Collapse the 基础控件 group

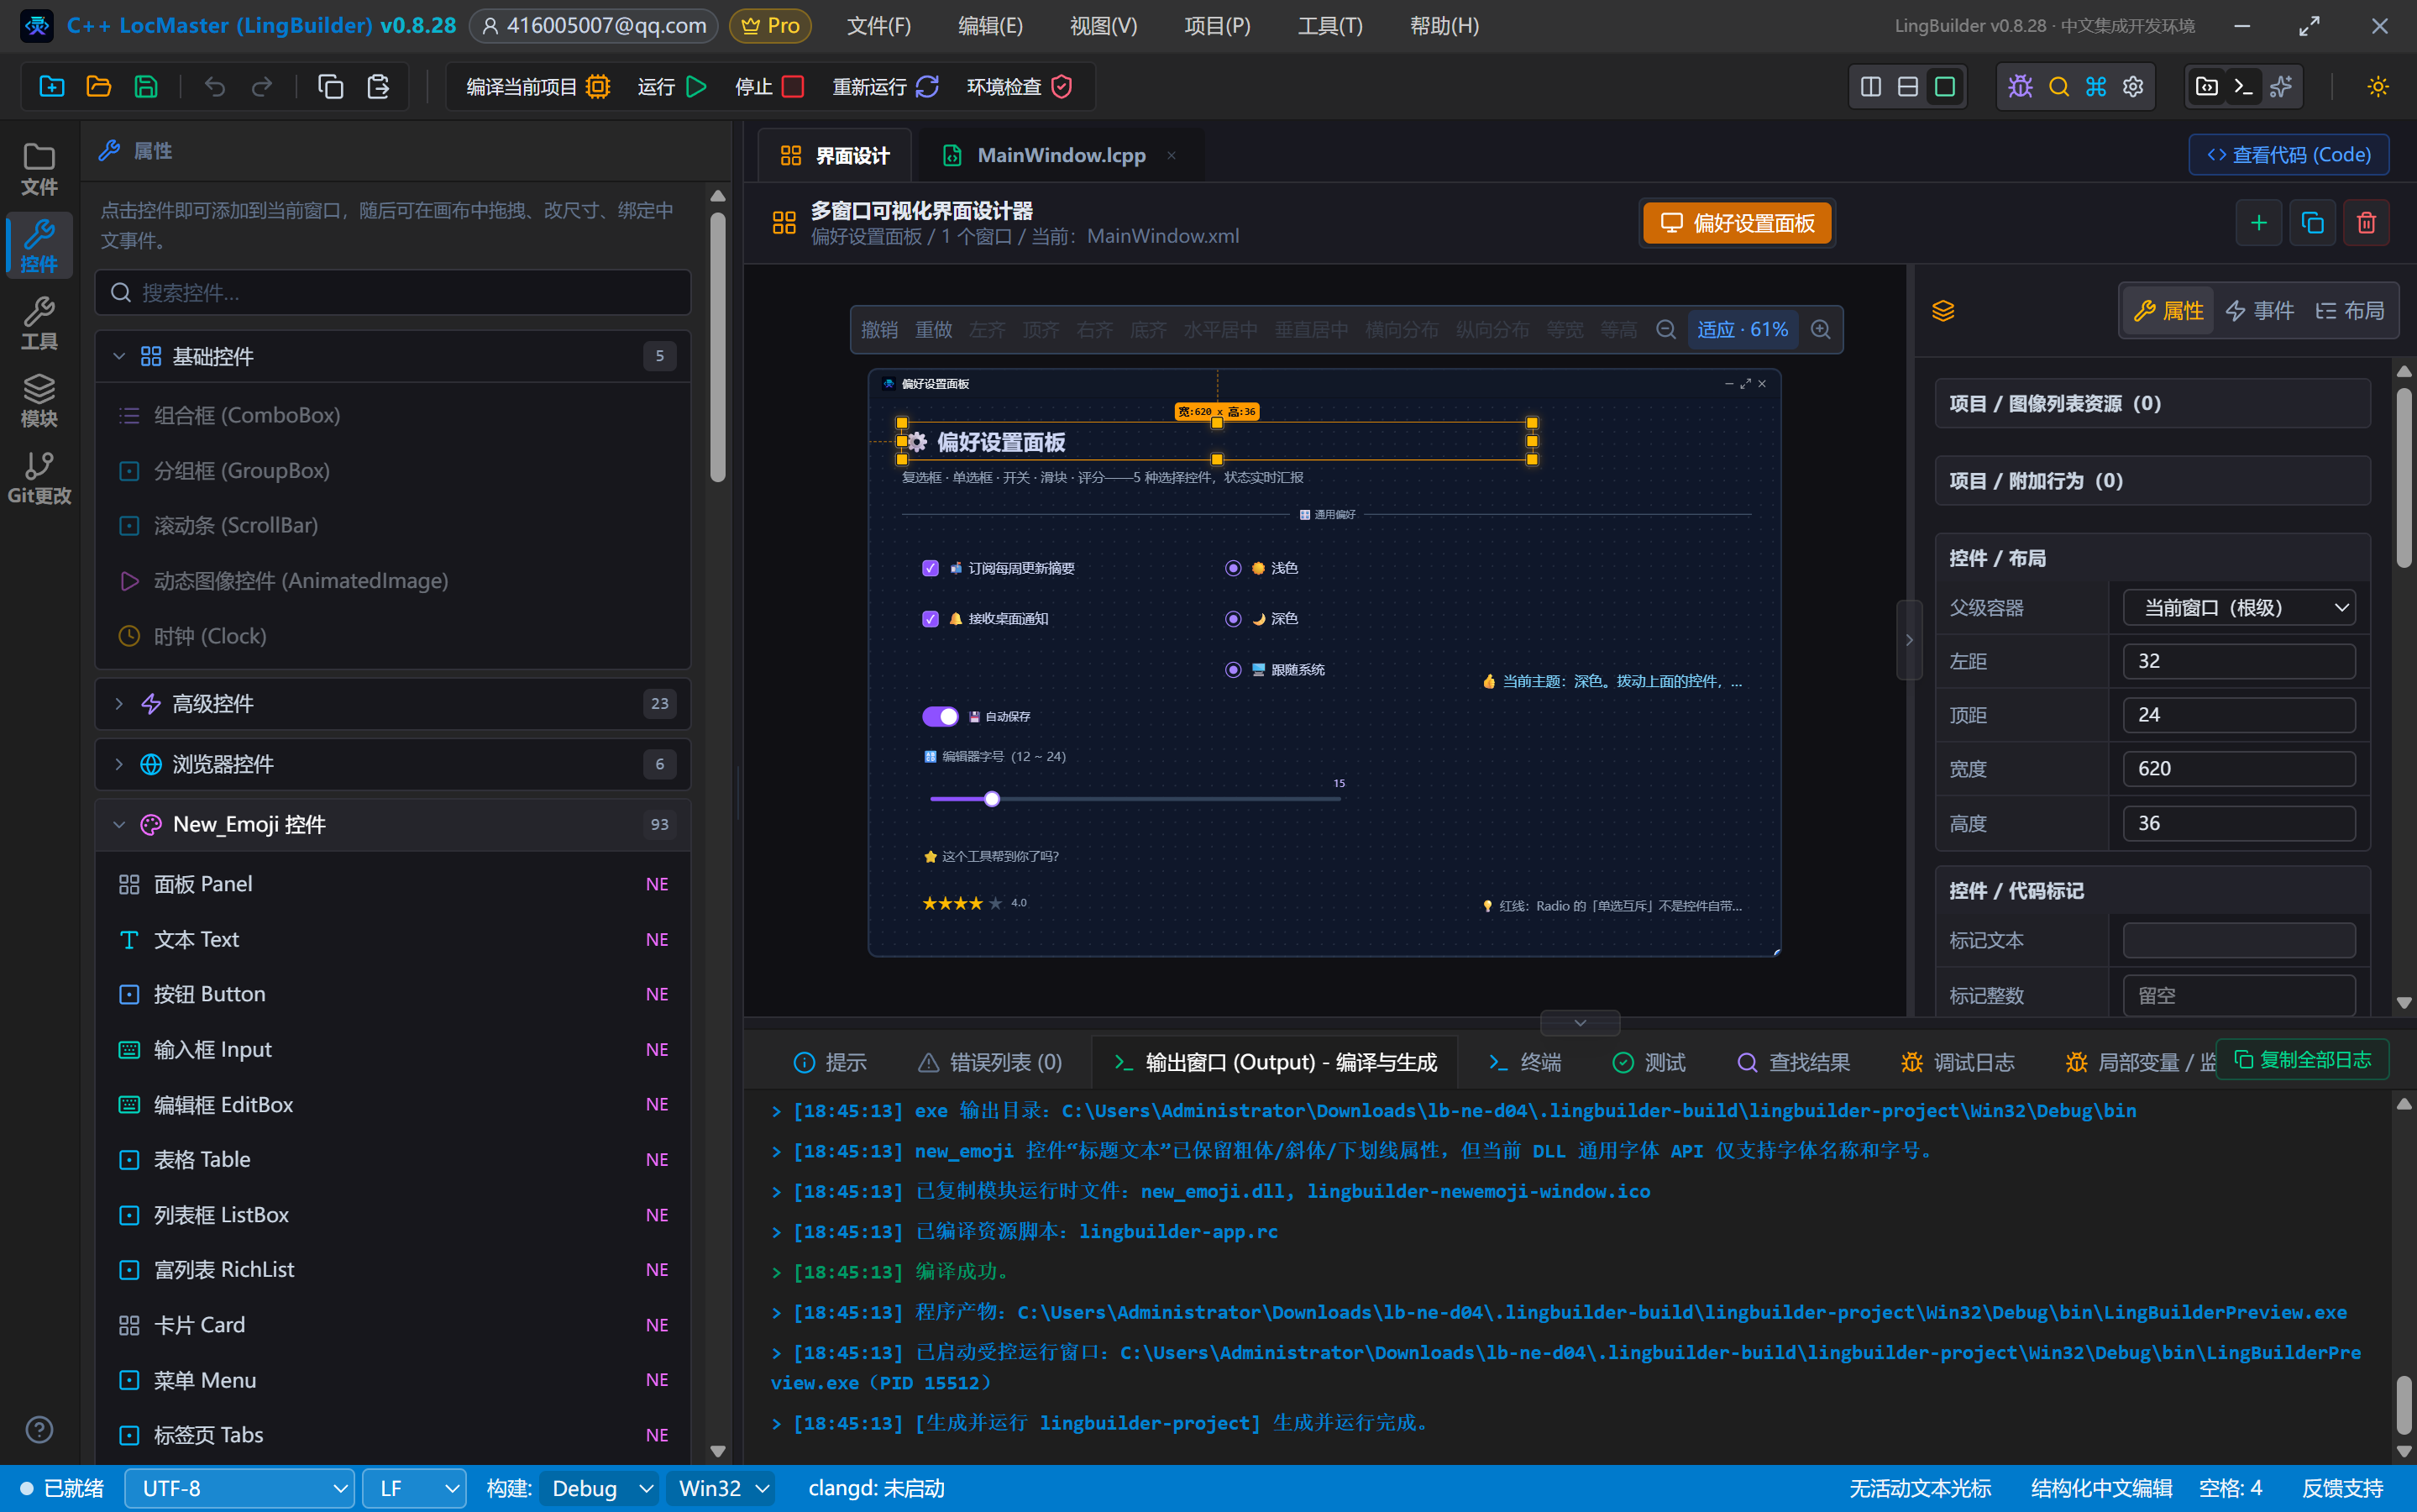click(x=393, y=356)
